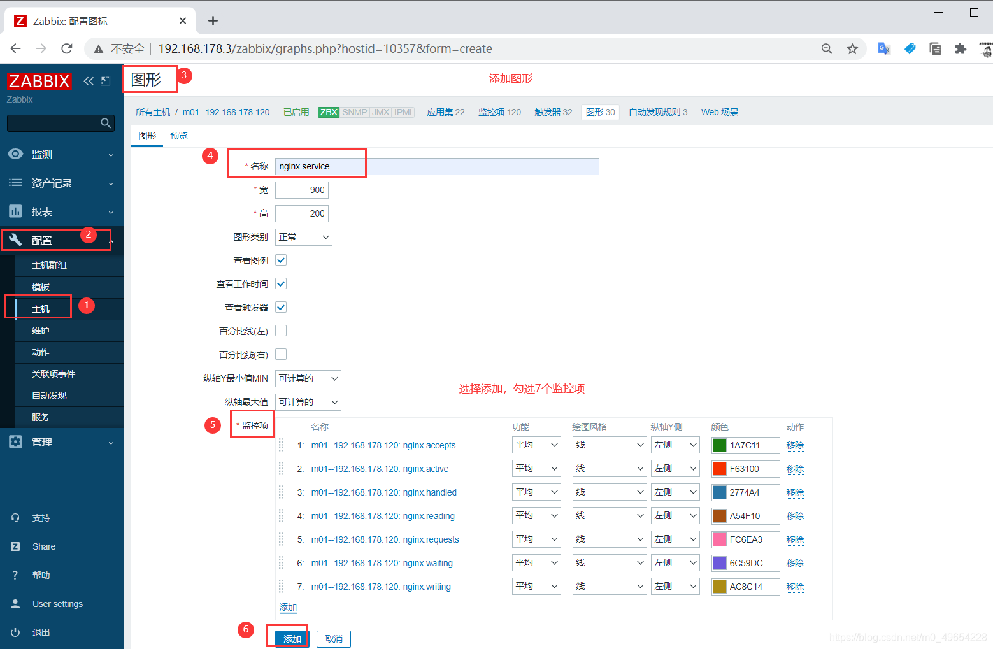Click the question mark icon for 帮助
The height and width of the screenshot is (649, 993).
(15, 575)
